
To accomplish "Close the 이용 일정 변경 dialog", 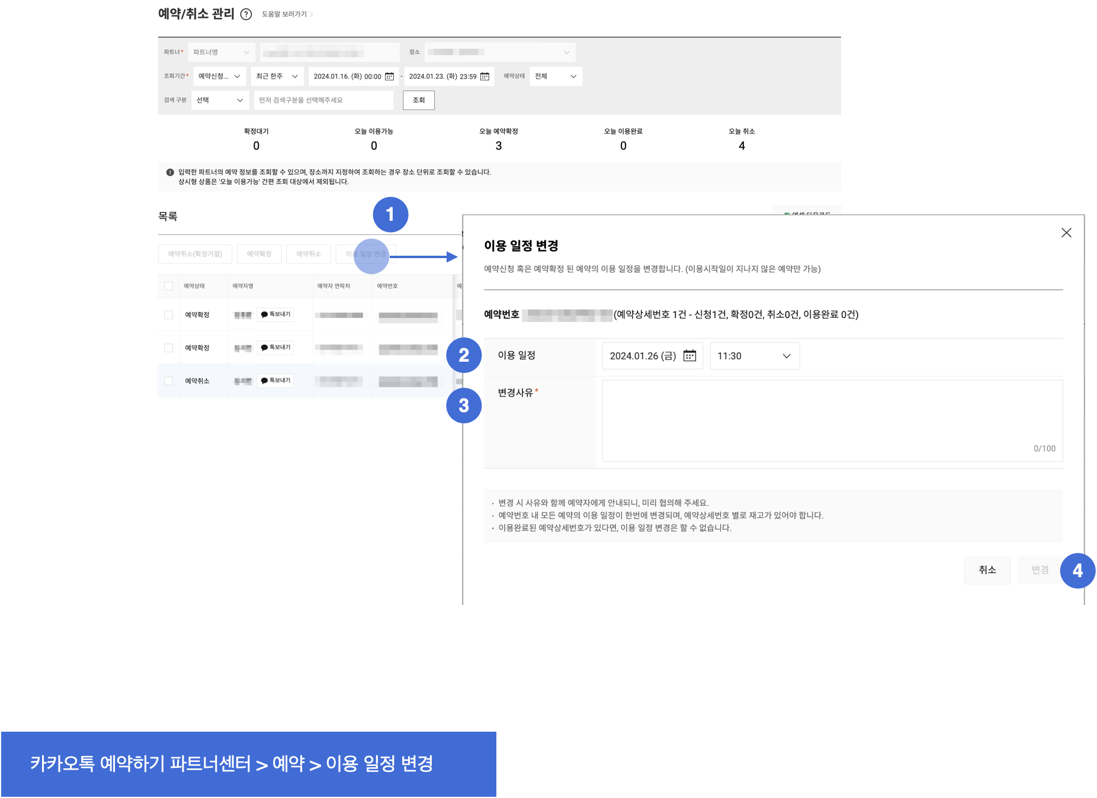I will (1066, 233).
